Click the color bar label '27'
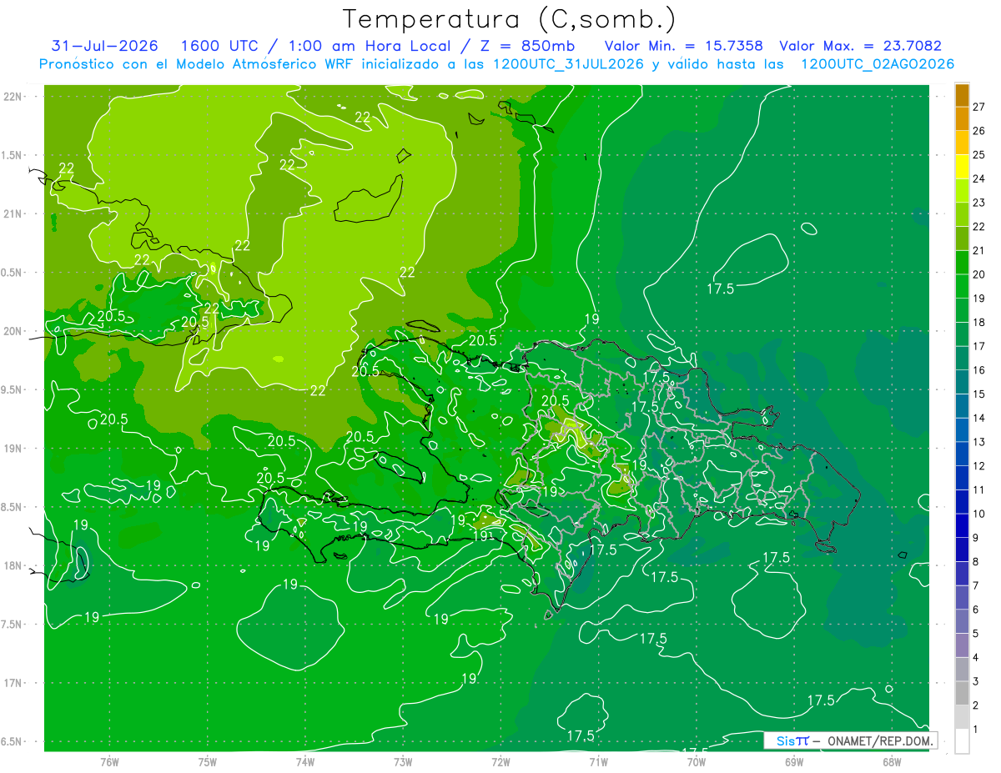Image resolution: width=1001 pixels, height=773 pixels. [979, 107]
